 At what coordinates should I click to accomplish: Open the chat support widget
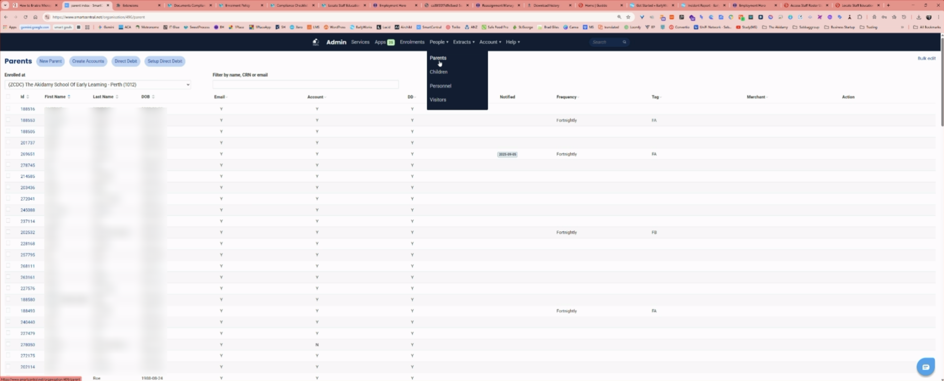925,367
